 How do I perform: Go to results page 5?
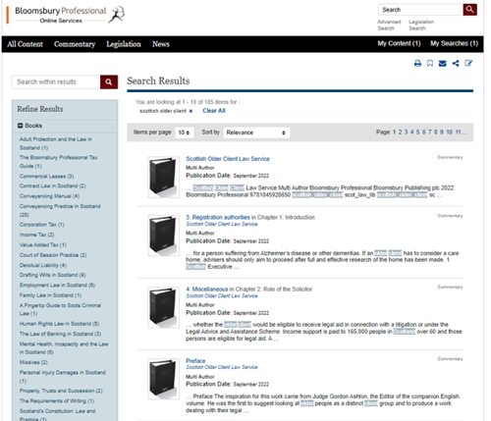click(x=417, y=132)
